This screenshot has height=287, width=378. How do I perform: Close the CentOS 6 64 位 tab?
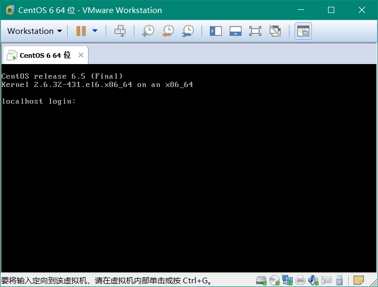click(81, 55)
